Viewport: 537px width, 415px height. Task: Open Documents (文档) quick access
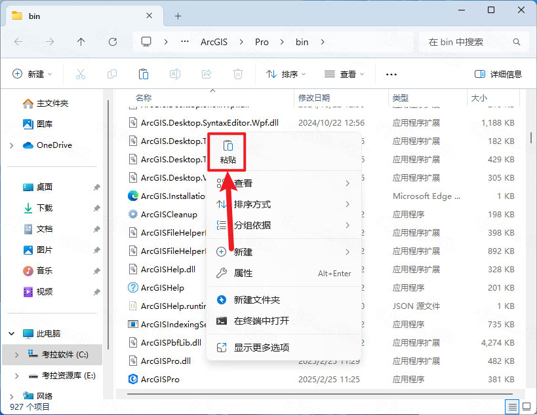tap(37, 228)
